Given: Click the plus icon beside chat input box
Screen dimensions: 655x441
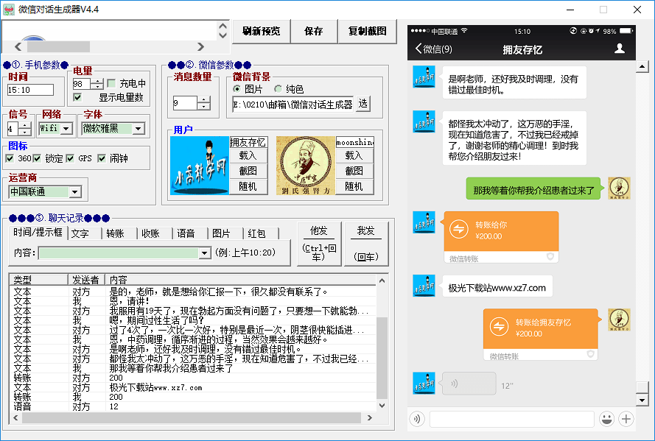Looking at the screenshot, I should 626,418.
